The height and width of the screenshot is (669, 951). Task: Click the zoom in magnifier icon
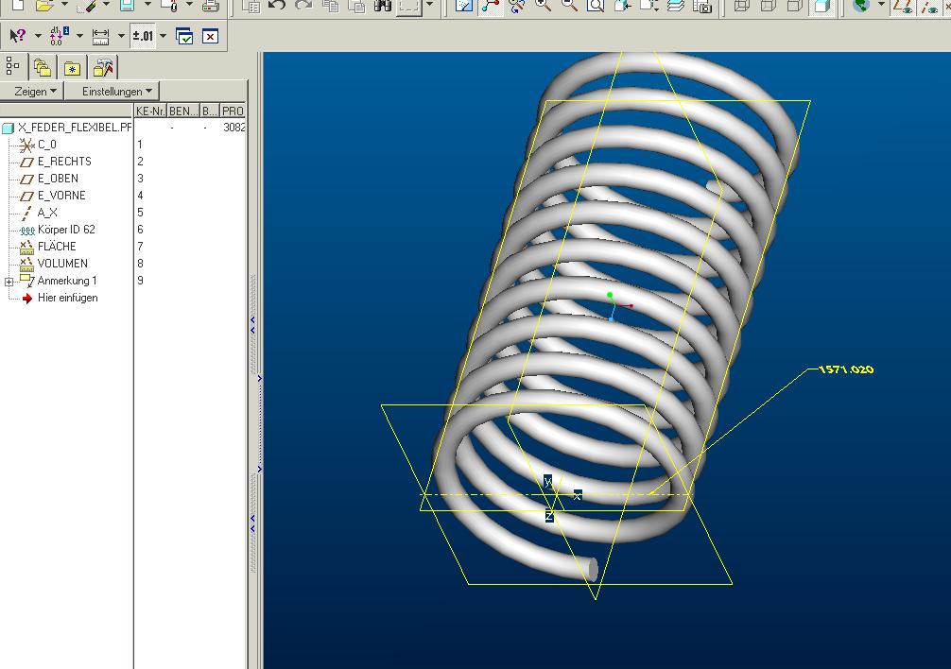[544, 6]
